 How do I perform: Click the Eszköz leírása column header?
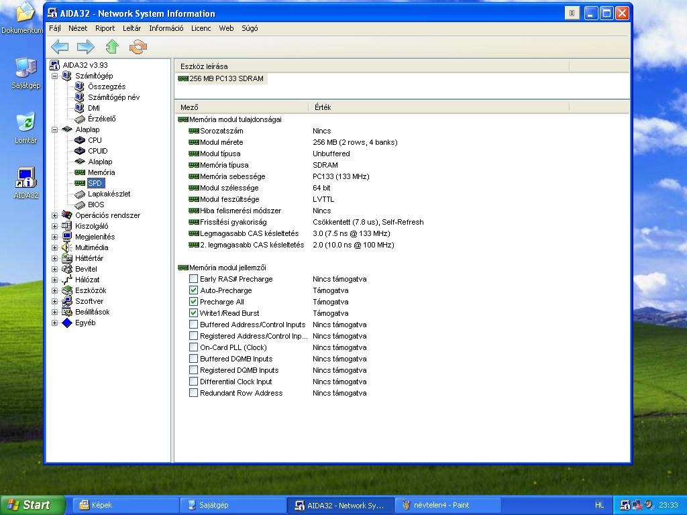[x=372, y=66]
